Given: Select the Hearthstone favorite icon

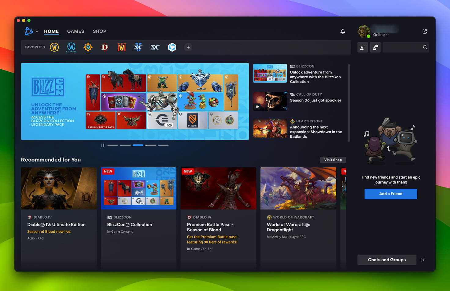Looking at the screenshot, I should tap(88, 47).
